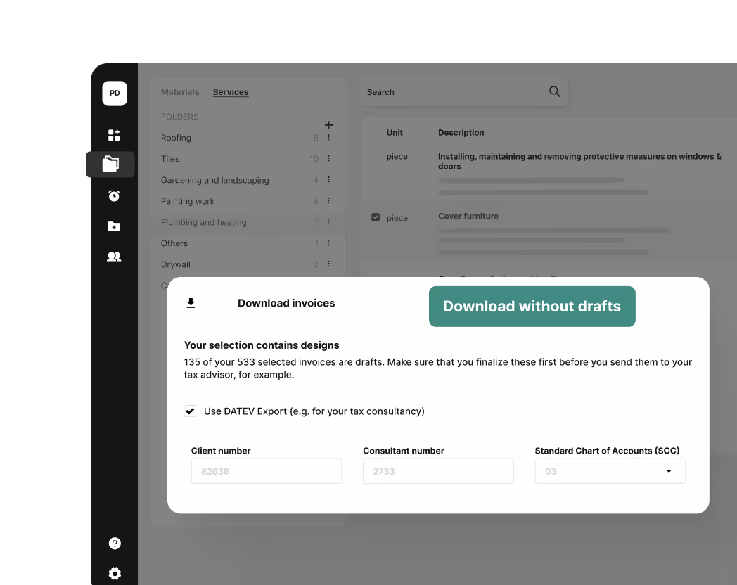Open options for Gardening and landscaping folder

pyautogui.click(x=328, y=179)
